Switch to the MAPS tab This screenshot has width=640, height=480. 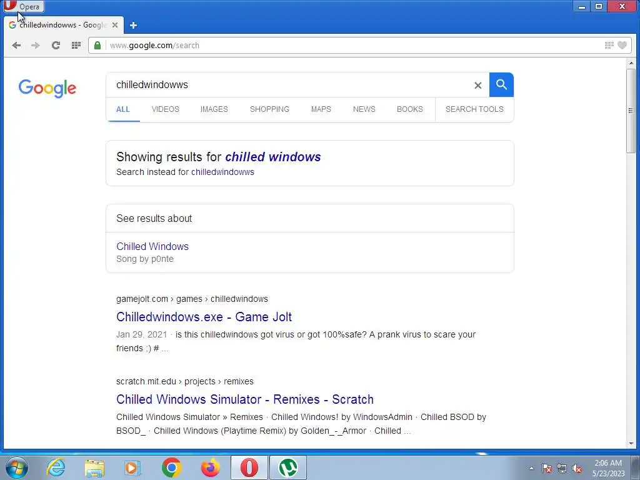(321, 109)
